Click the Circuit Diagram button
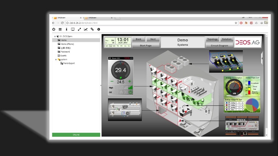Viewport: 278px width, 156px height. point(220,45)
